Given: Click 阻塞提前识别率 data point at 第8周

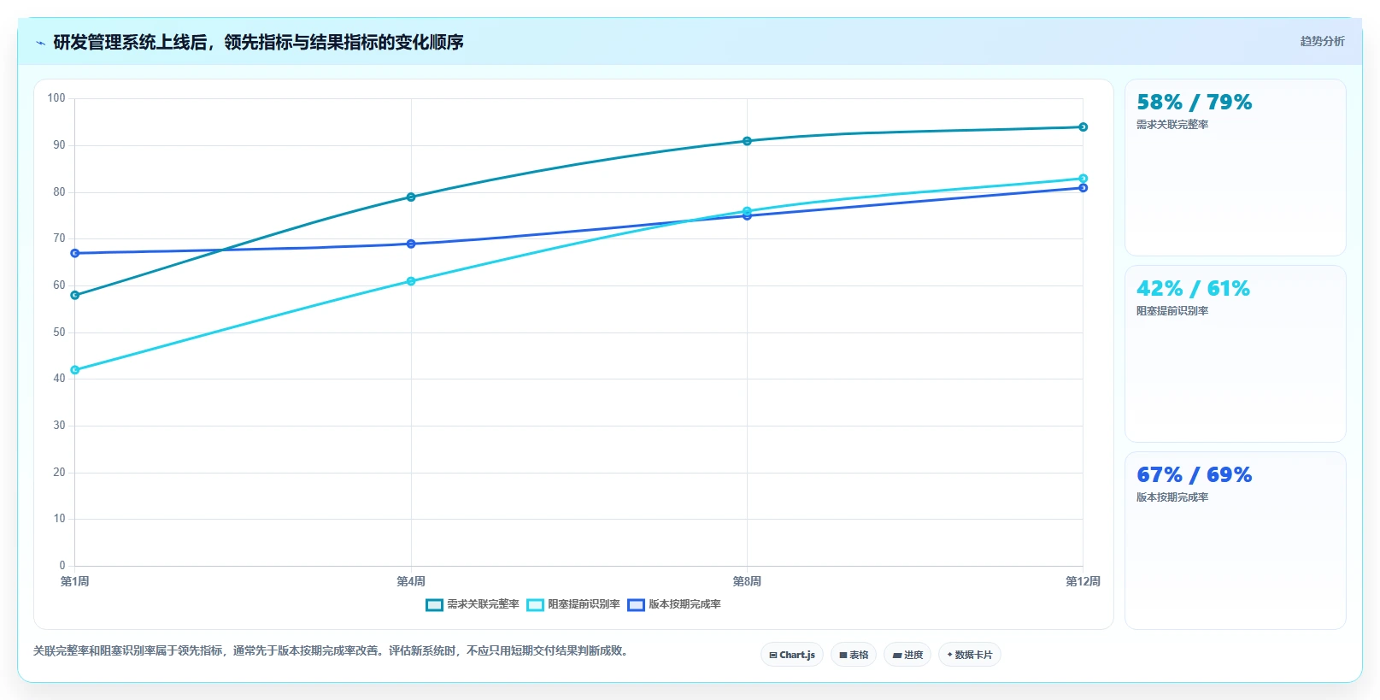Looking at the screenshot, I should point(747,211).
